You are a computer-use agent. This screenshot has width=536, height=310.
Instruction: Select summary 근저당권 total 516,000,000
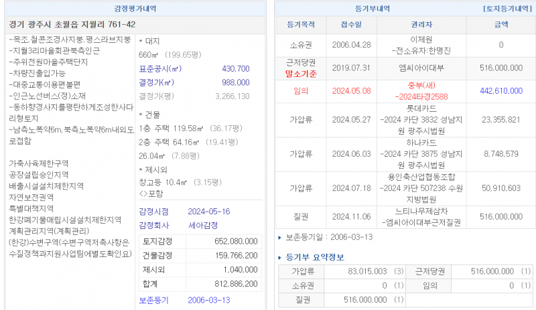tap(492, 271)
